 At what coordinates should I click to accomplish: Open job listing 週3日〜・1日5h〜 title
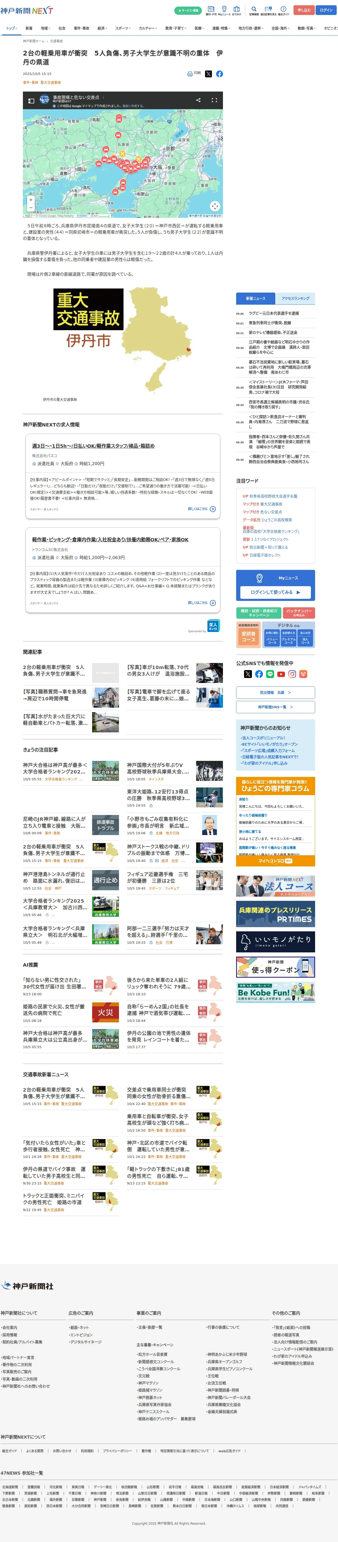(93, 446)
